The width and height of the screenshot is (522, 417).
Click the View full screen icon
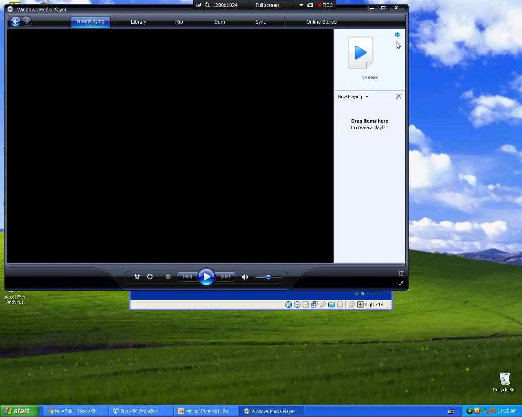pos(402,274)
